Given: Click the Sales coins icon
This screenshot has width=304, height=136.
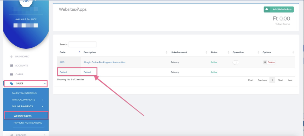Looking at the screenshot, I should point(11,83).
